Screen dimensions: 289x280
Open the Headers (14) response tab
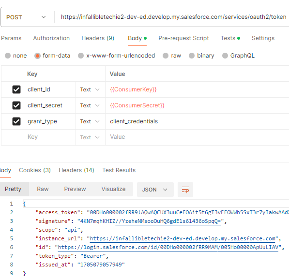click(x=76, y=170)
